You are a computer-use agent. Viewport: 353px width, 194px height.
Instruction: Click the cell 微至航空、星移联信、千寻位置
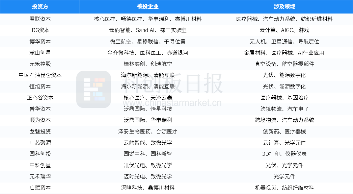pyautogui.click(x=148, y=42)
